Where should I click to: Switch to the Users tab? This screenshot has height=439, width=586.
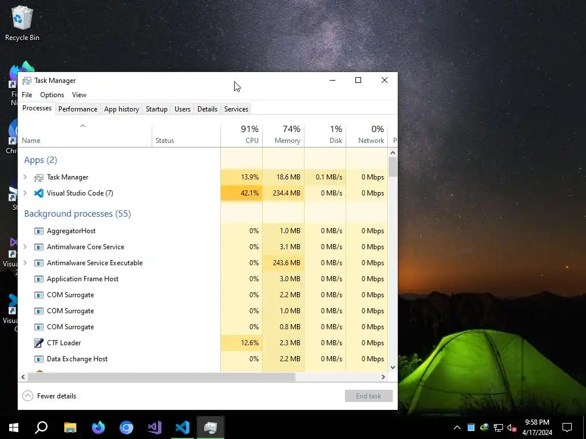click(x=183, y=109)
